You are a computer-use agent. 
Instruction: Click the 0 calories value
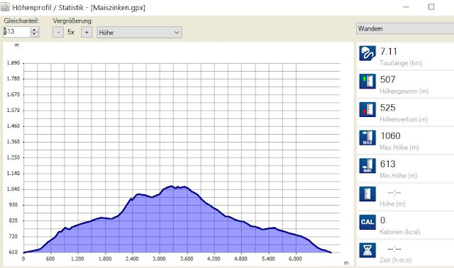click(x=383, y=220)
